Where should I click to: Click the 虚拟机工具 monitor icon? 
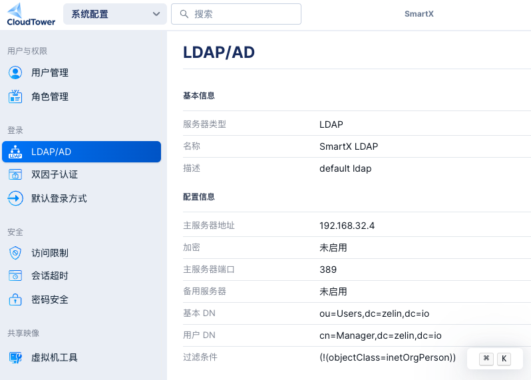pos(15,357)
